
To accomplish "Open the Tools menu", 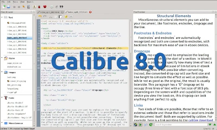I will (x=15, y=2).
